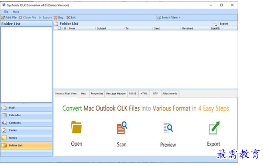This screenshot has width=263, height=166.
Task: Click the green Export arrow icon
Action: click(214, 128)
